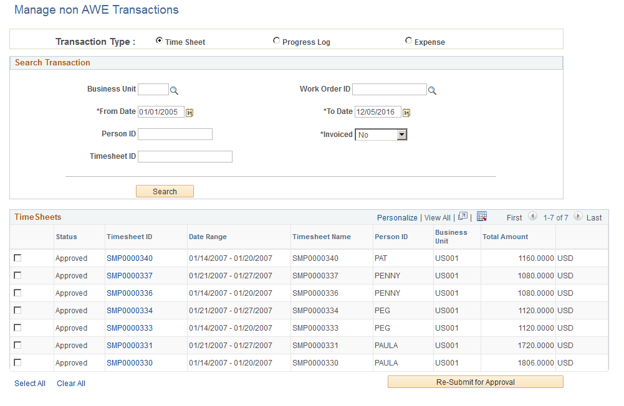The width and height of the screenshot is (624, 406).
Task: Open the To Date calendar picker
Action: click(406, 112)
